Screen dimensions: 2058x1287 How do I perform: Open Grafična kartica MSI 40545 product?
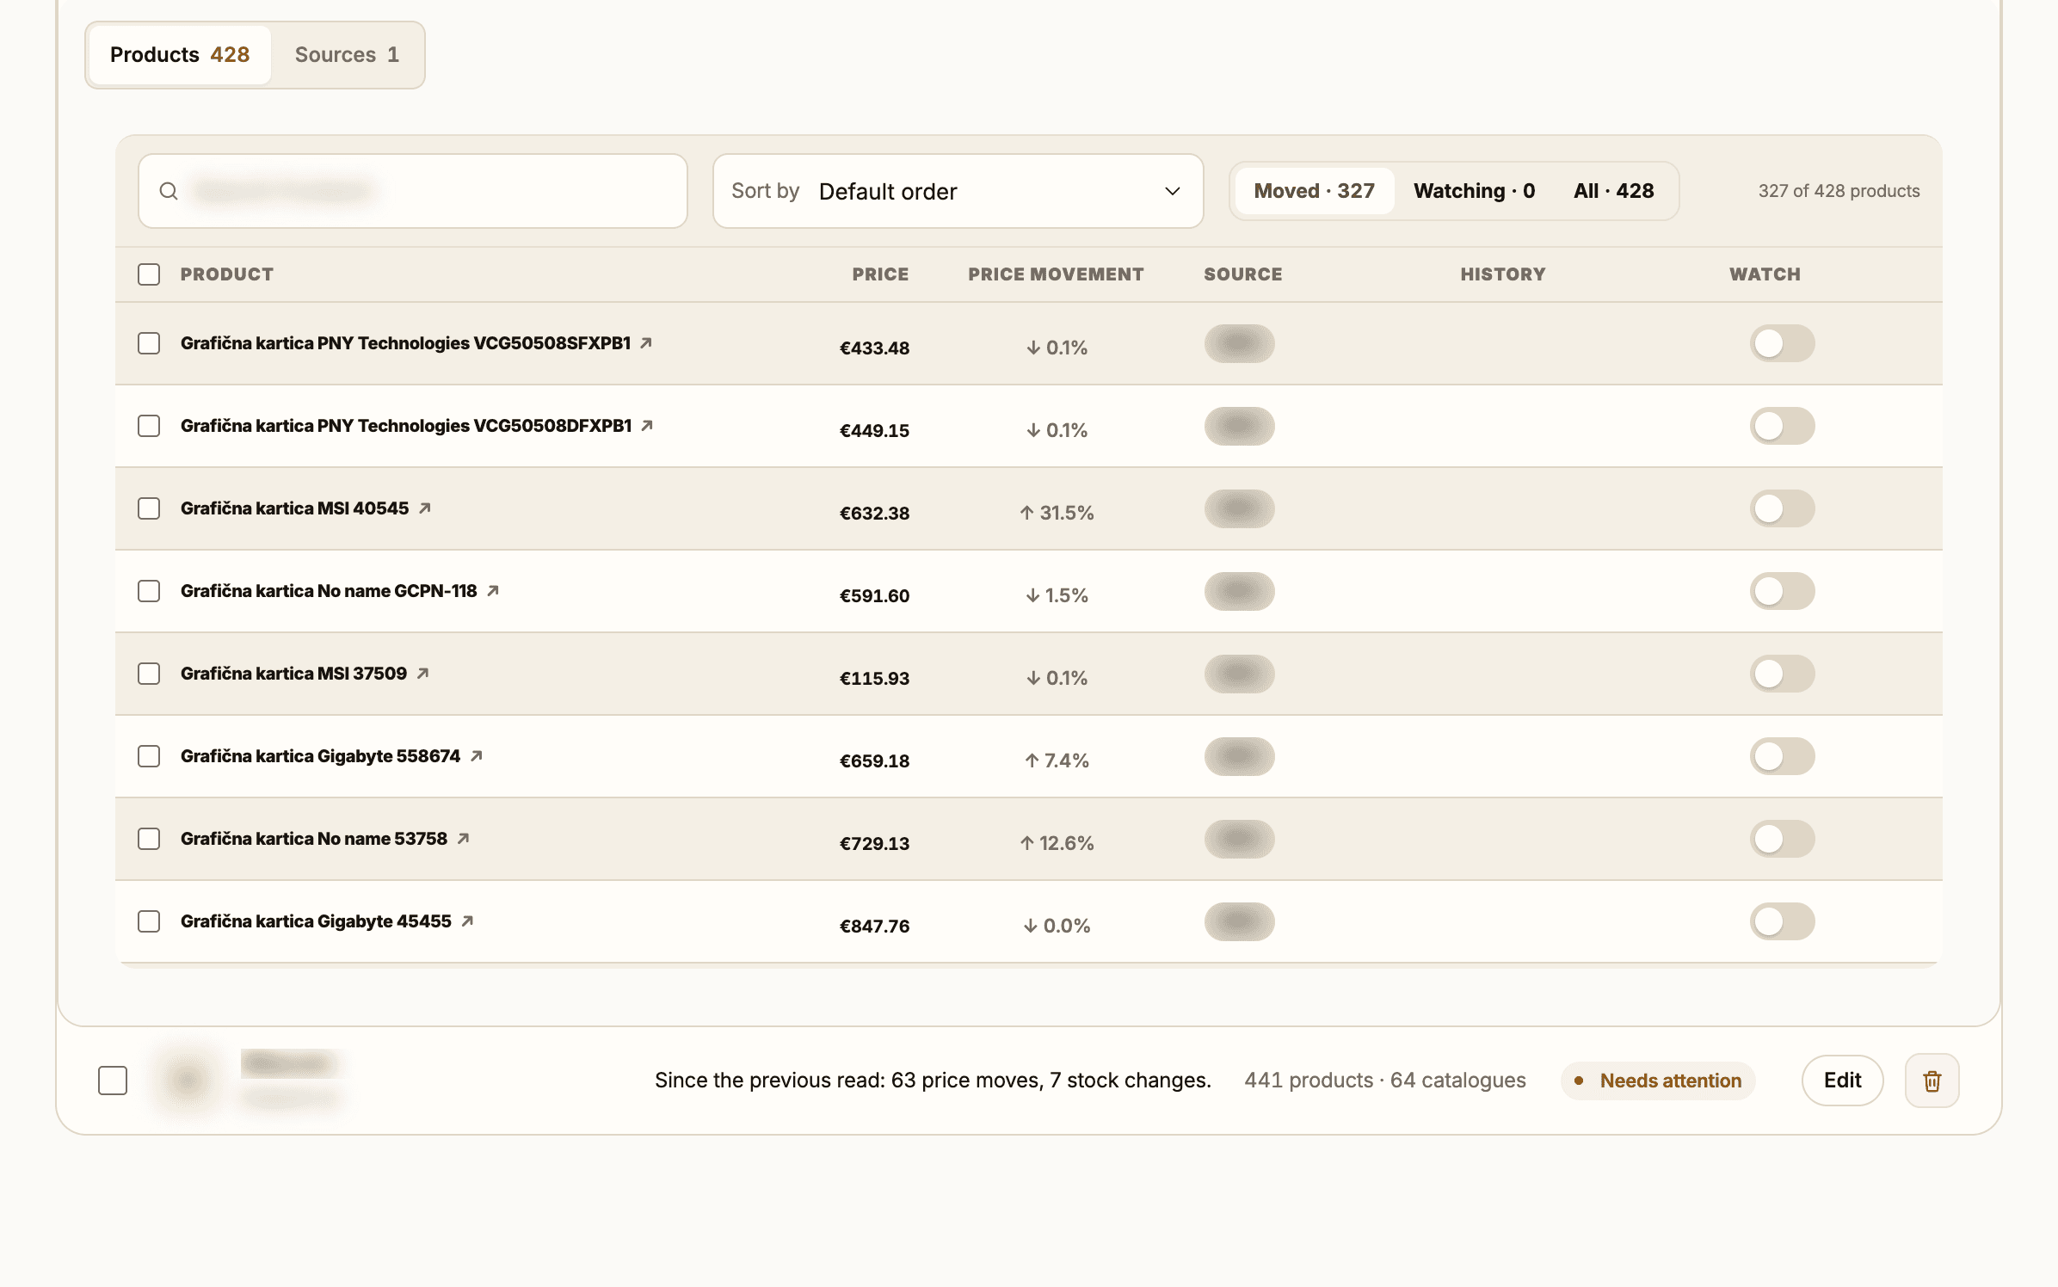click(294, 508)
